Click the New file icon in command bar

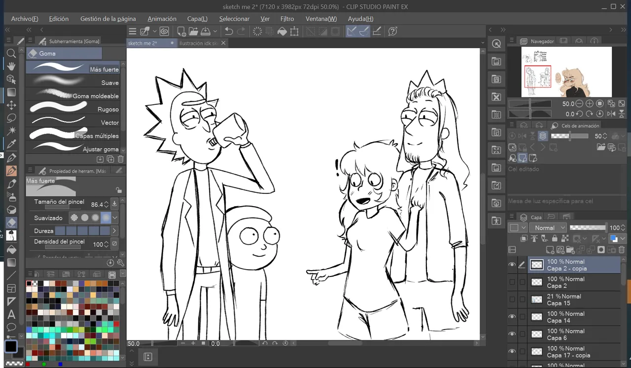[181, 31]
